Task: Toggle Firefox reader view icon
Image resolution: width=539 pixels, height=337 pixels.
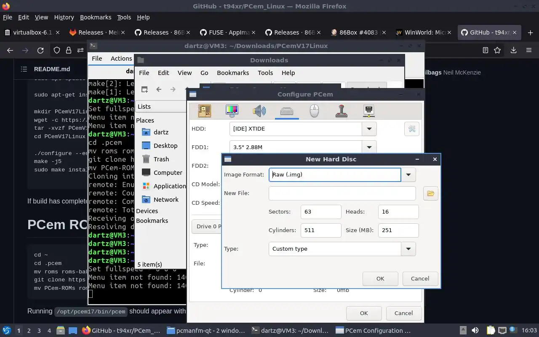Action: pyautogui.click(x=486, y=50)
